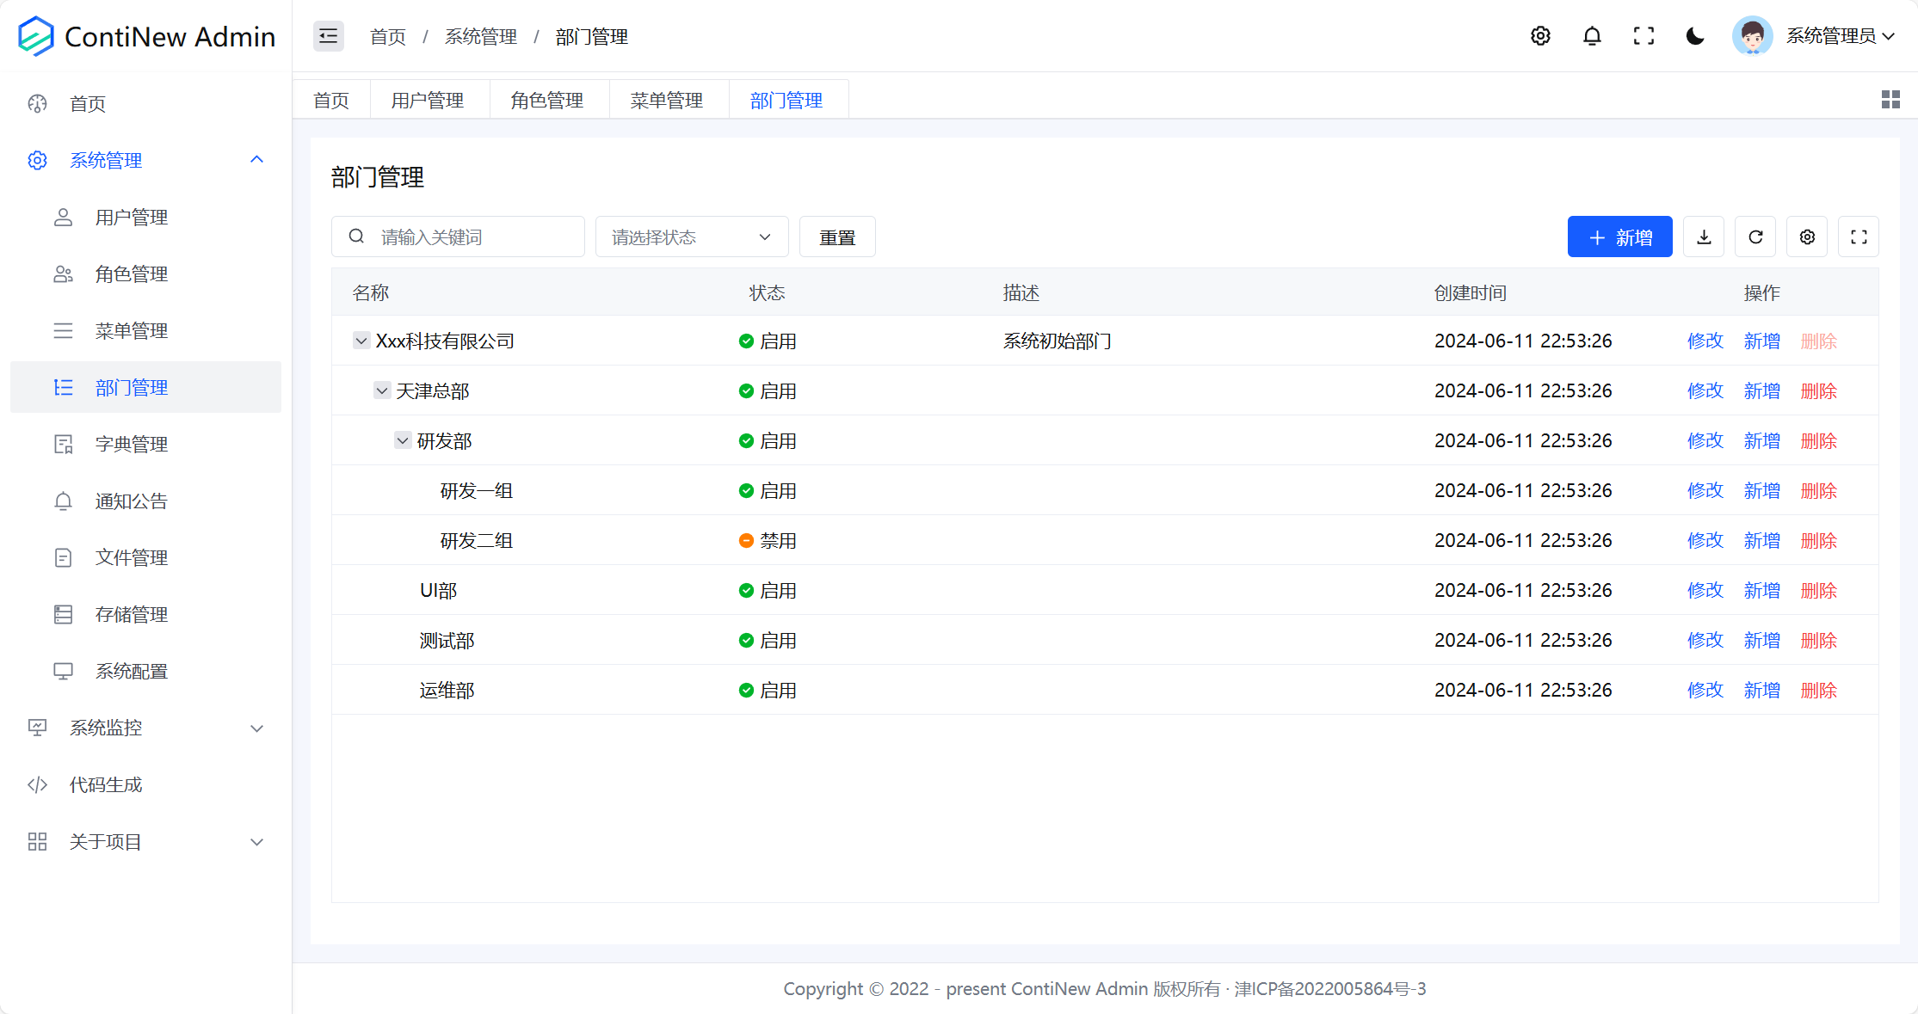
Task: Open the page settings gear in the header
Action: (x=1540, y=36)
